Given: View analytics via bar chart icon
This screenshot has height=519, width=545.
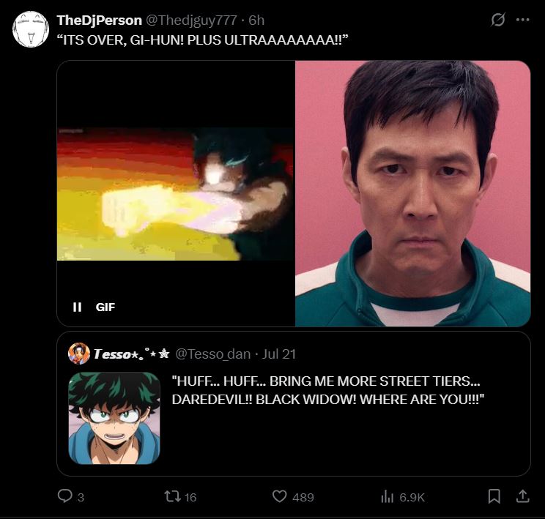Looking at the screenshot, I should (387, 496).
